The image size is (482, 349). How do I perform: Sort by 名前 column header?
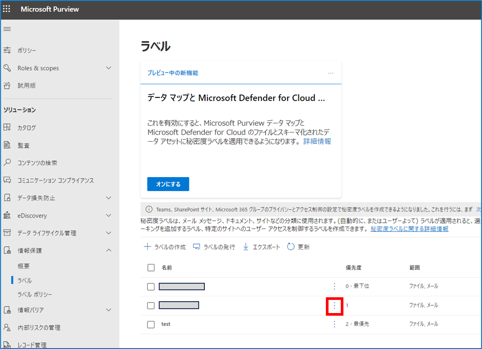click(x=167, y=267)
